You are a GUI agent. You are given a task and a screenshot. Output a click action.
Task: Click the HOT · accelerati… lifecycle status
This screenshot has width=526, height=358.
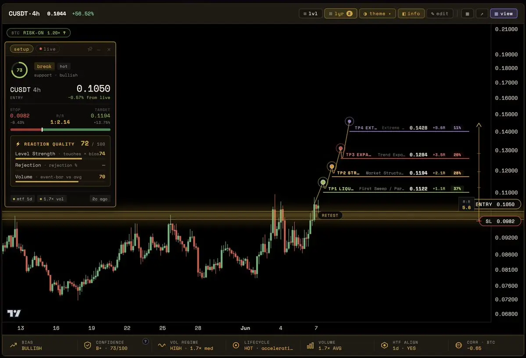point(268,348)
